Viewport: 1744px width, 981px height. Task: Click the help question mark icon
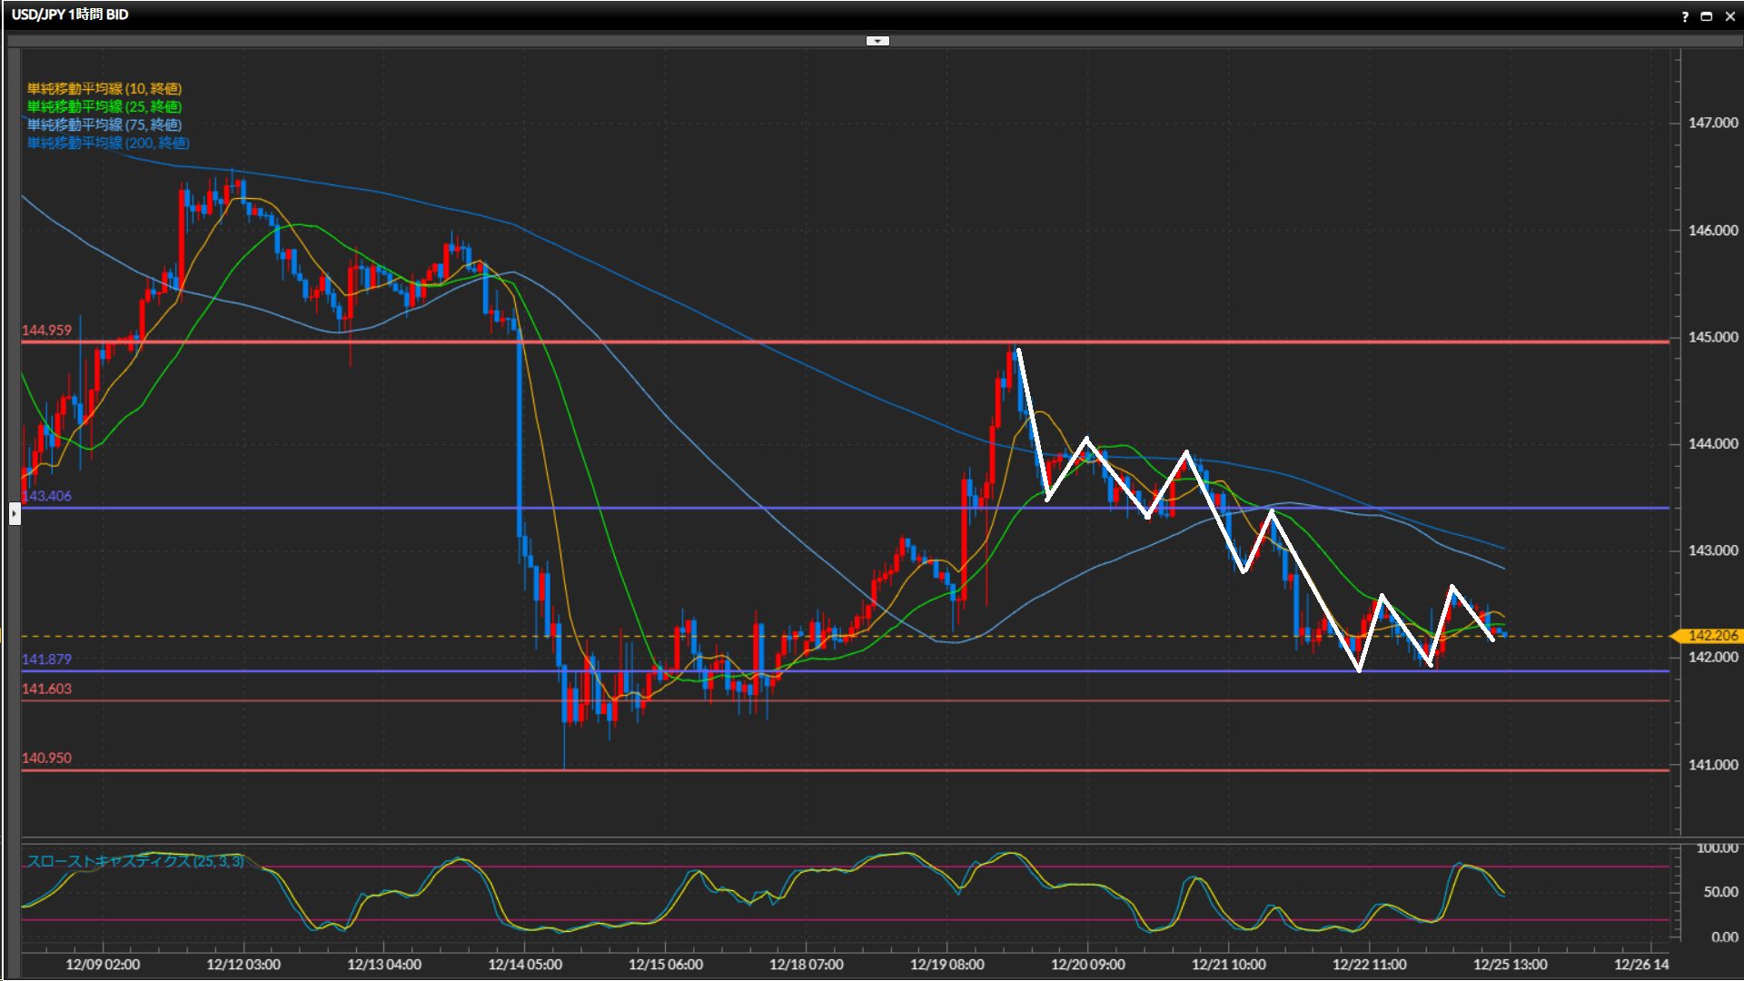pos(1685,16)
